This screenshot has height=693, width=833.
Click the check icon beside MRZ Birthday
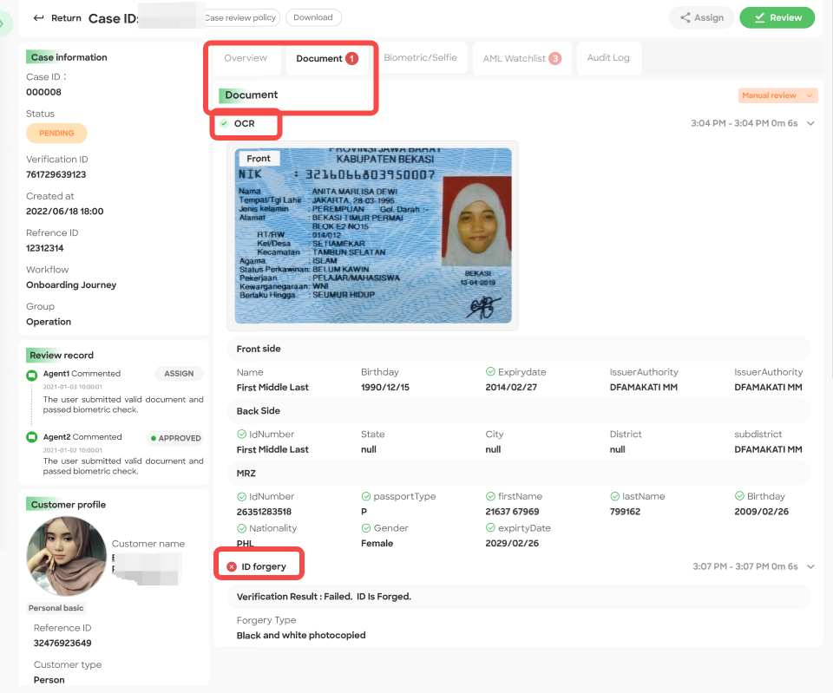click(x=739, y=495)
